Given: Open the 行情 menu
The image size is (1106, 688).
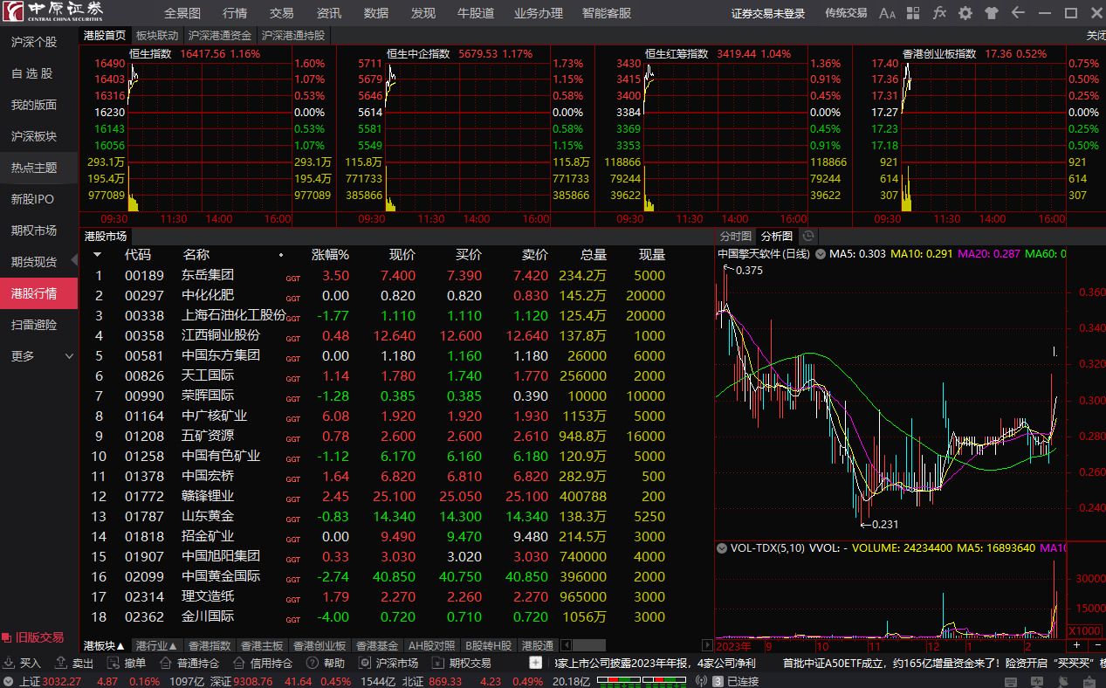Looking at the screenshot, I should click(x=235, y=13).
